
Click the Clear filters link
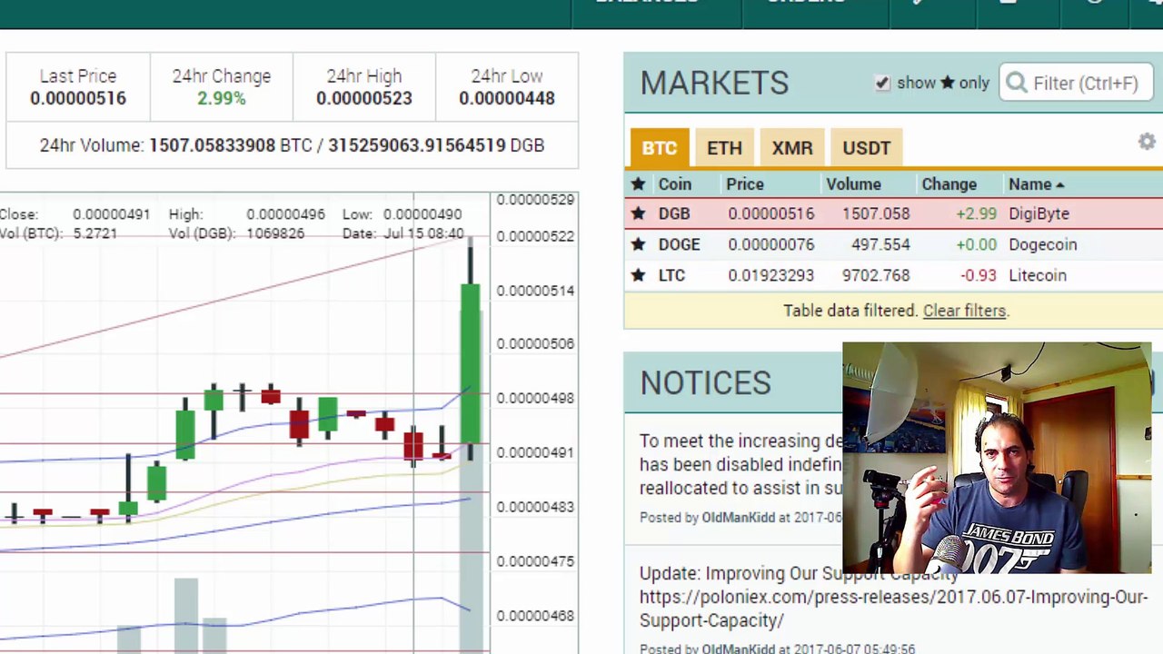coord(964,311)
